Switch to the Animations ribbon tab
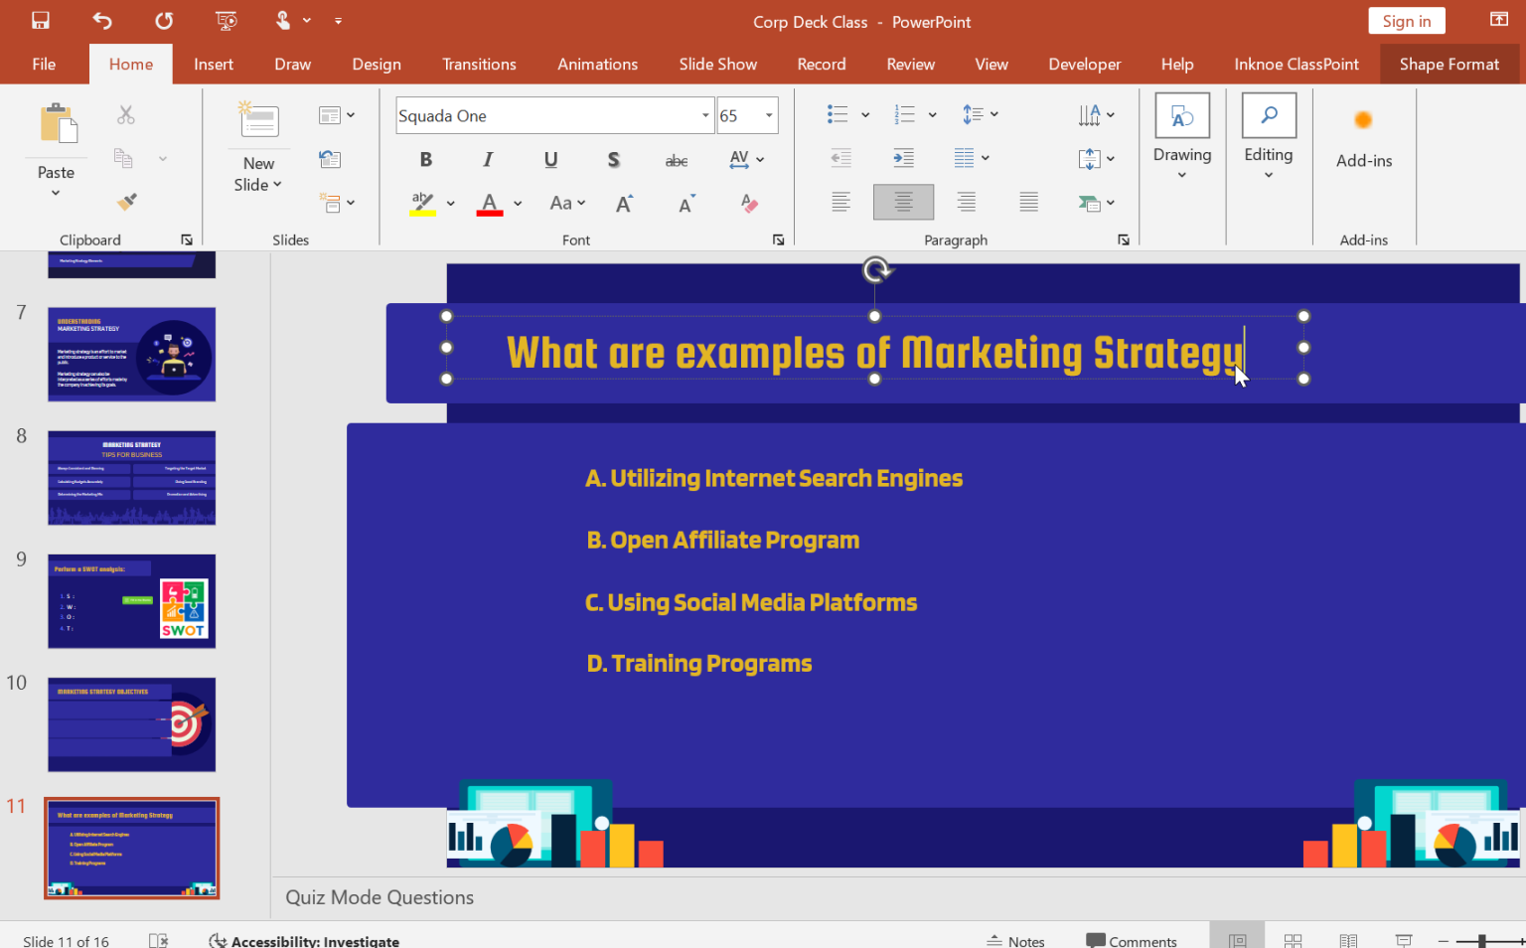Viewport: 1526px width, 948px height. (597, 64)
